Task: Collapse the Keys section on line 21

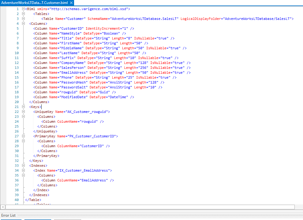Action: click(x=23, y=107)
